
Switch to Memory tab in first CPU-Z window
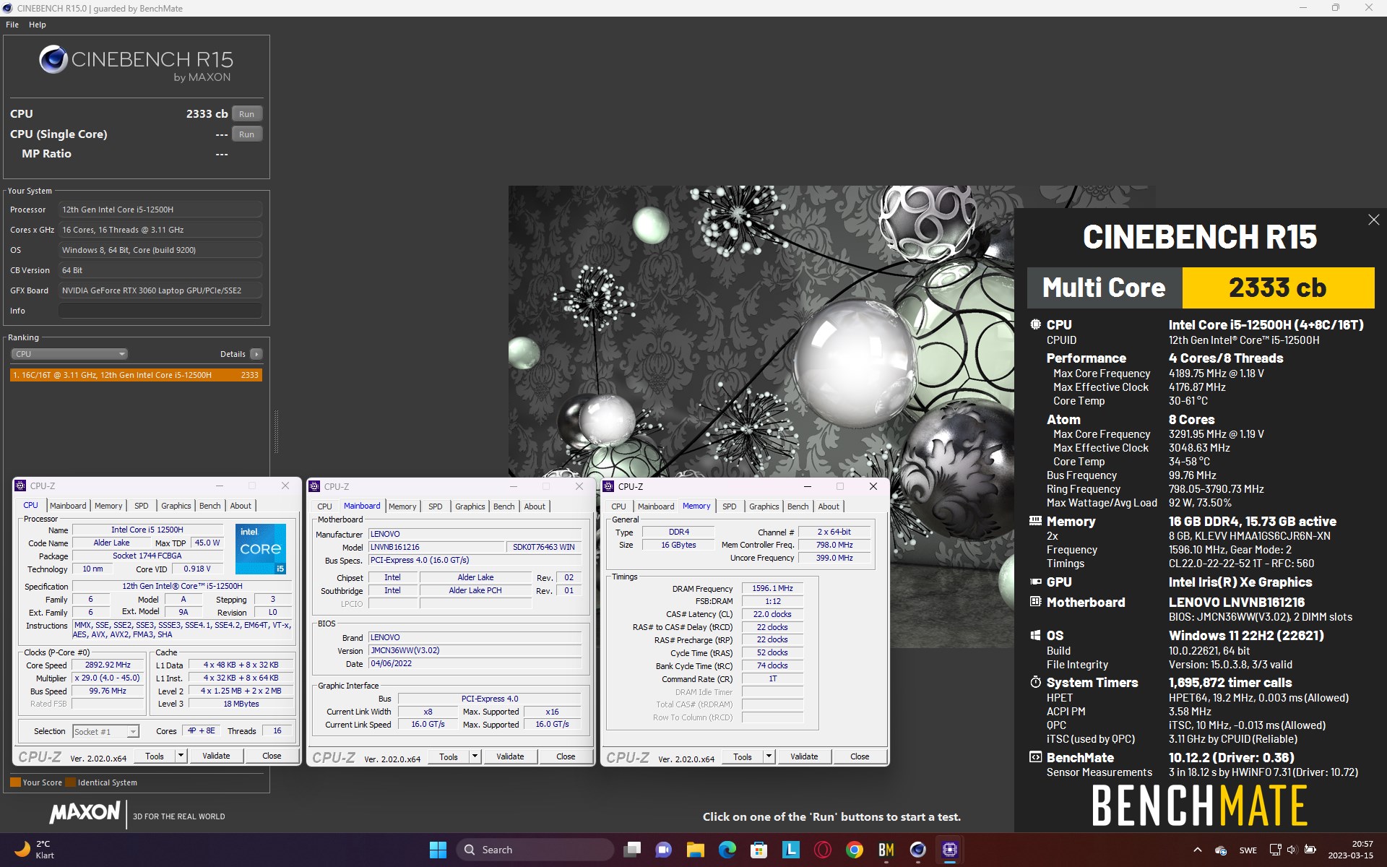tap(108, 506)
